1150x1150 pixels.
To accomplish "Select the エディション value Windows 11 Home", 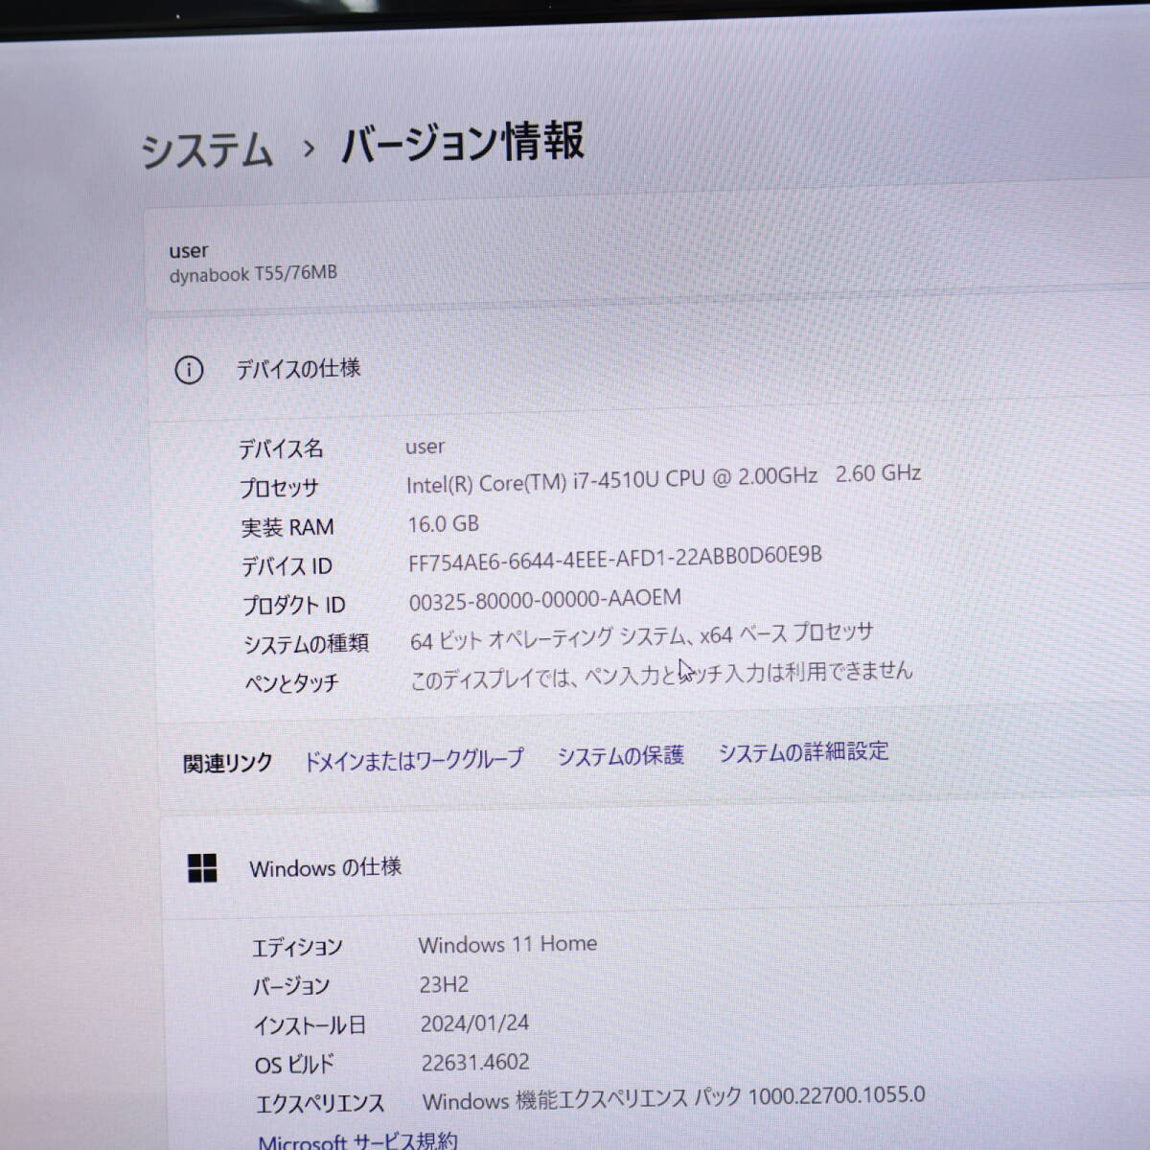I will click(x=508, y=944).
